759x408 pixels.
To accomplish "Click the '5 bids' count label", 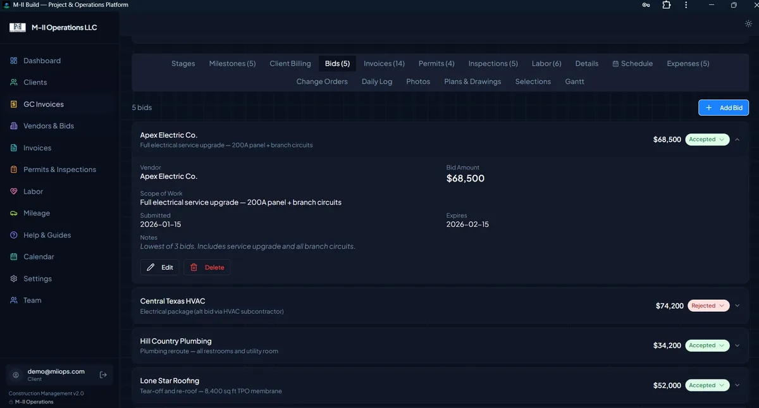I will pyautogui.click(x=142, y=108).
